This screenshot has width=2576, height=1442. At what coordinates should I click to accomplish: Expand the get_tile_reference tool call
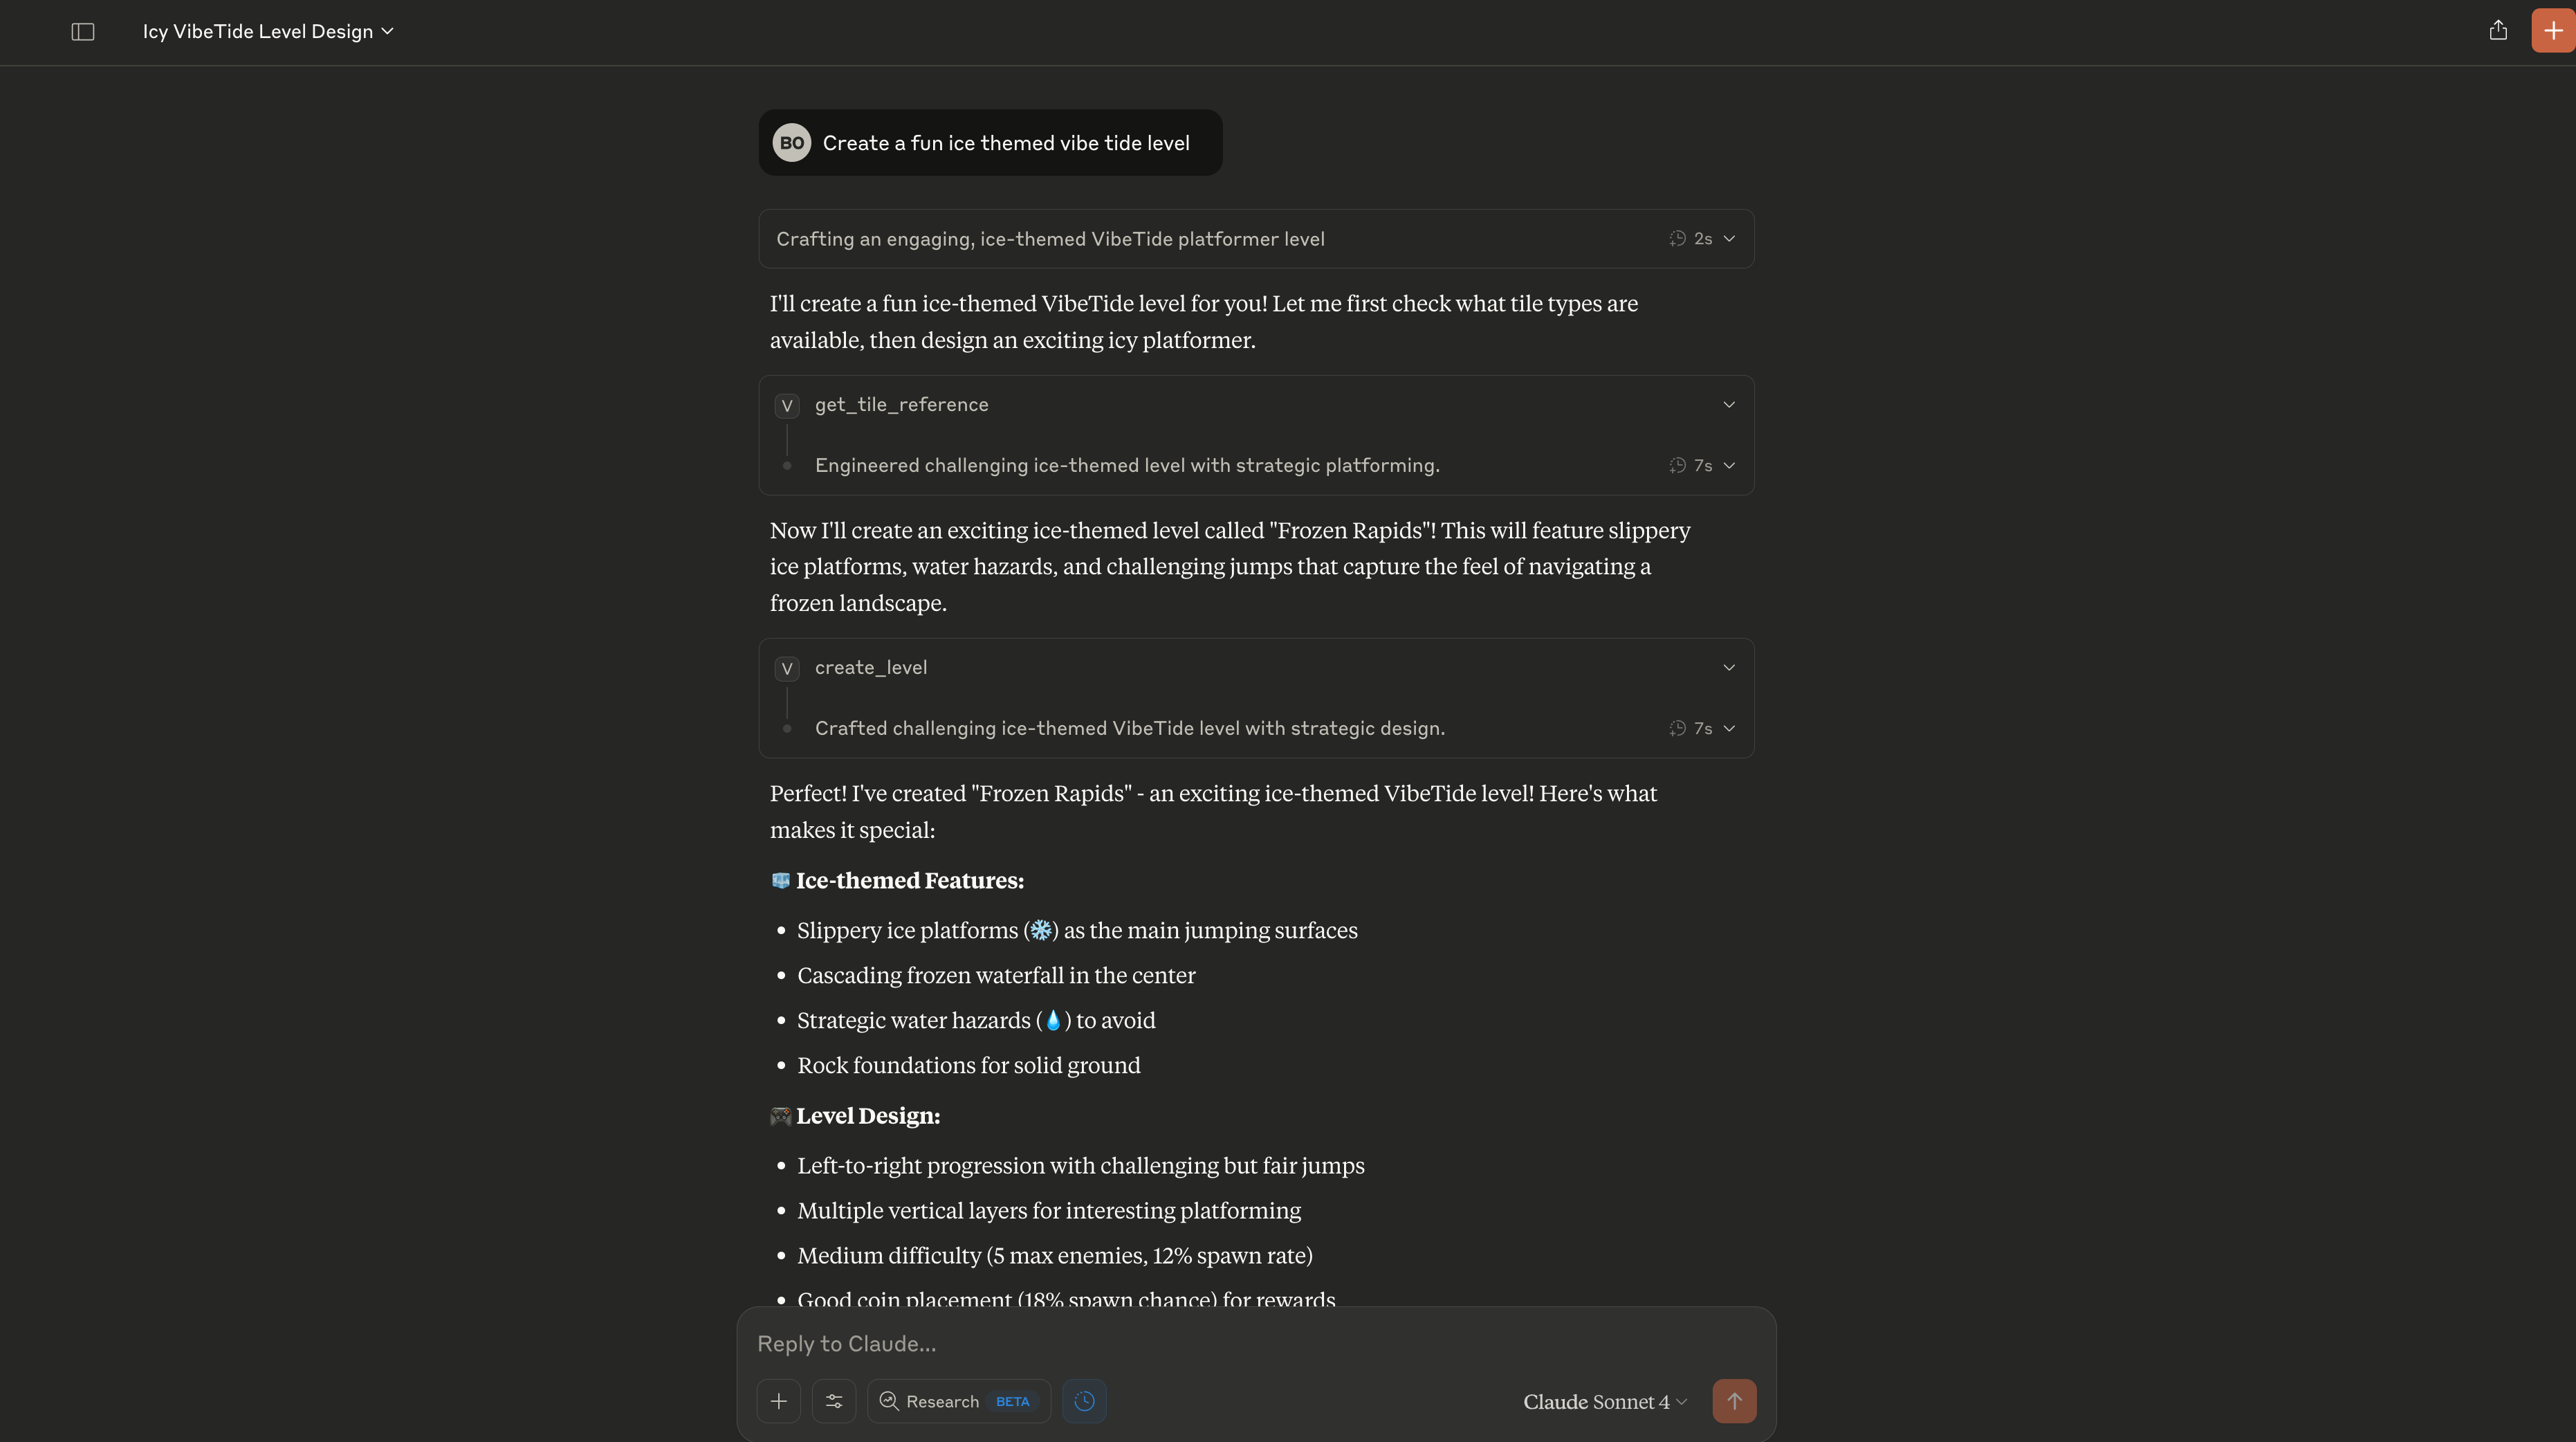[x=1729, y=405]
